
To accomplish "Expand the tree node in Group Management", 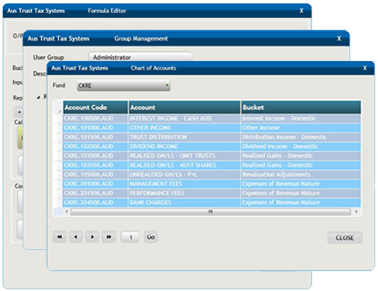I will tap(38, 97).
